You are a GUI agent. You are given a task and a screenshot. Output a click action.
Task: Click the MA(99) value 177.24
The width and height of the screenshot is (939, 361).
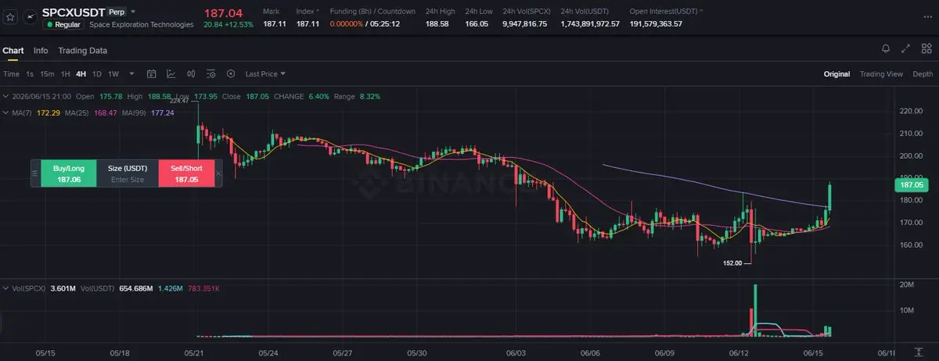click(x=161, y=113)
